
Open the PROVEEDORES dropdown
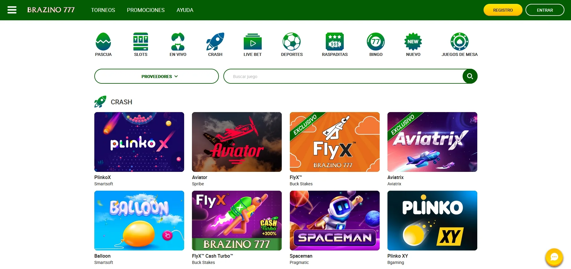(x=156, y=76)
